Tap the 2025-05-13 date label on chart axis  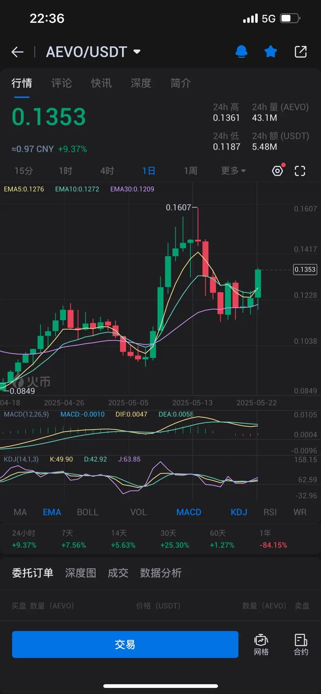[x=192, y=403]
